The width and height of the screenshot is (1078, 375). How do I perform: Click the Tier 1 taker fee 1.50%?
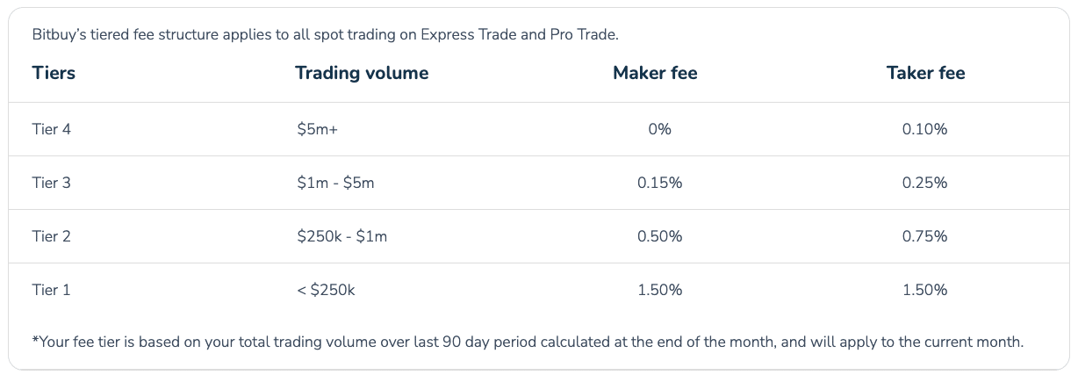(x=925, y=290)
